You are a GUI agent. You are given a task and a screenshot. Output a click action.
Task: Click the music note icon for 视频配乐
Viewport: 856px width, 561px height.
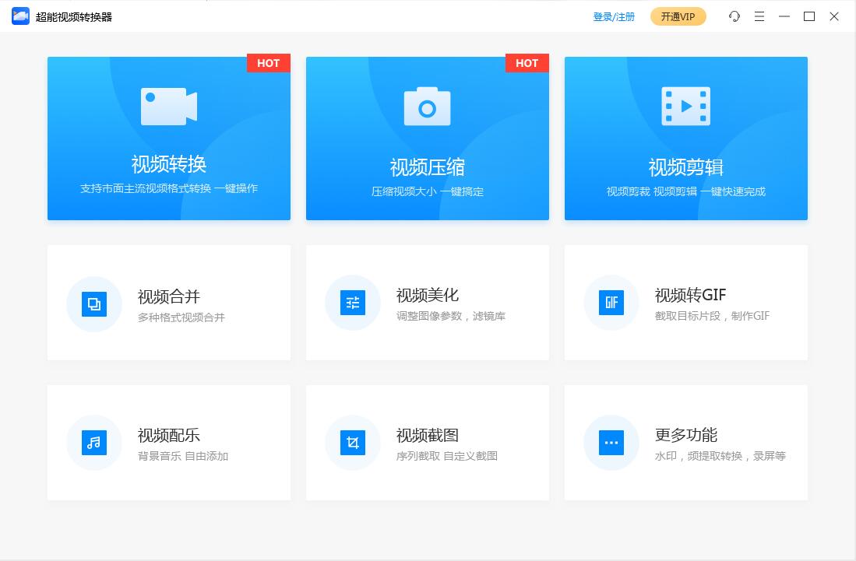(x=94, y=443)
